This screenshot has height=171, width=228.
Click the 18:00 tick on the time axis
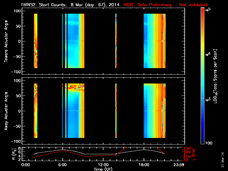144,164
